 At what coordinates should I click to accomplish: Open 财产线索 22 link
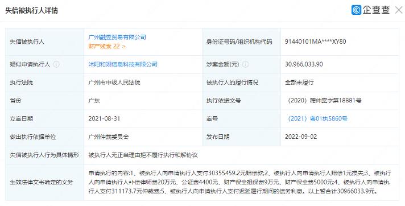point(107,46)
